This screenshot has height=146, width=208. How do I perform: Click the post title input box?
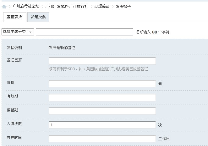pyautogui.click(x=84, y=32)
